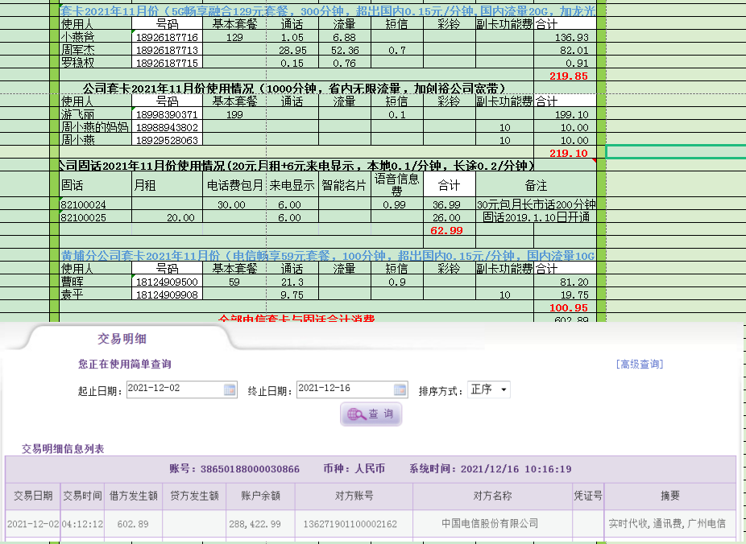746x544 pixels.
Task: Open the start date calendar picker
Action: coord(230,390)
